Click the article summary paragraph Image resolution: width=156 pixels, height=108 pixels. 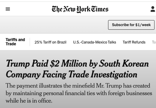point(79,93)
